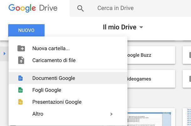Select Fogli Google

(x=68, y=90)
